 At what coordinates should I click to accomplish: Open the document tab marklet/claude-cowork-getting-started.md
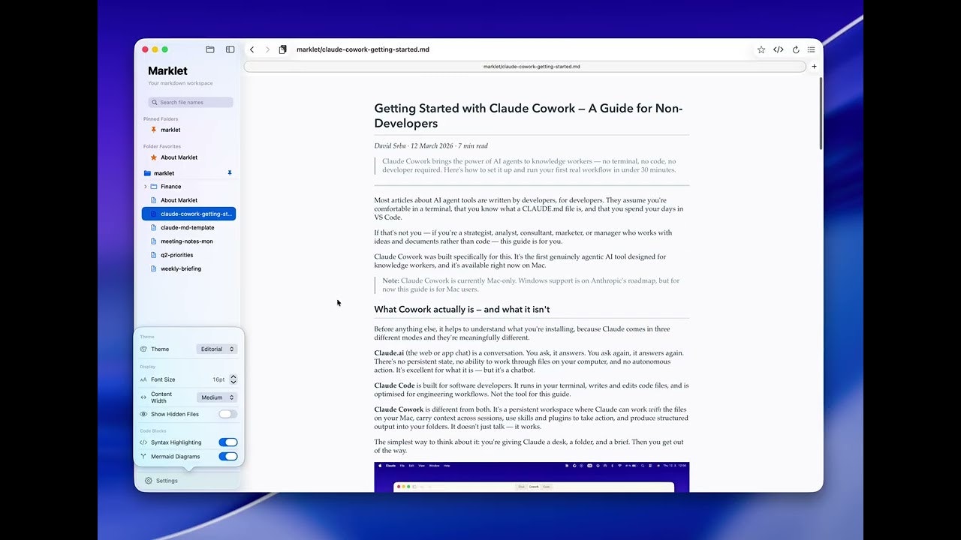click(x=525, y=67)
